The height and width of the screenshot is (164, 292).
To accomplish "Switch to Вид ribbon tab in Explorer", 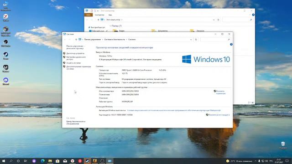I will 110,15.
